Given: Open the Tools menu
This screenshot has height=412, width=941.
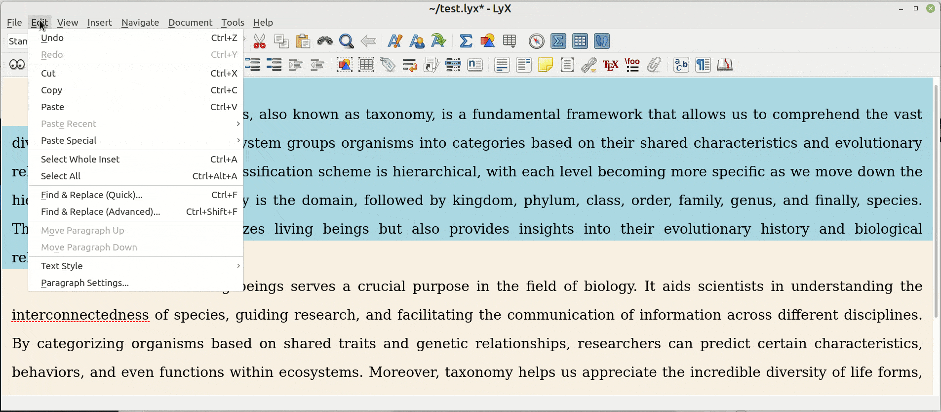Looking at the screenshot, I should tap(233, 22).
